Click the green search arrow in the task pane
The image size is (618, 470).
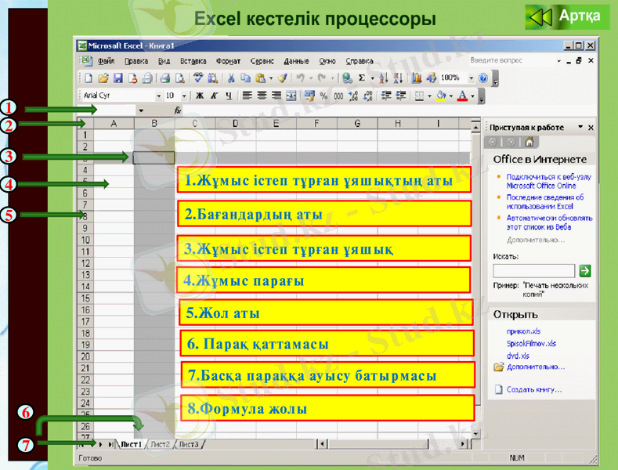tap(584, 270)
